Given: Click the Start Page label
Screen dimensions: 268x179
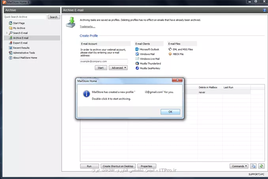Looking at the screenshot, I should (x=19, y=23).
